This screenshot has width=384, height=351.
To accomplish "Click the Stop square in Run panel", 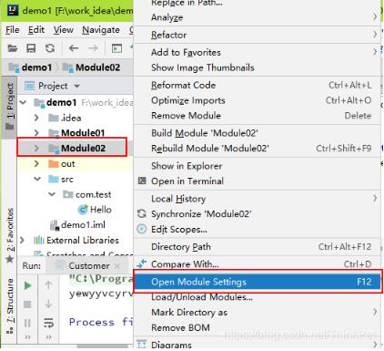I will click(x=27, y=305).
